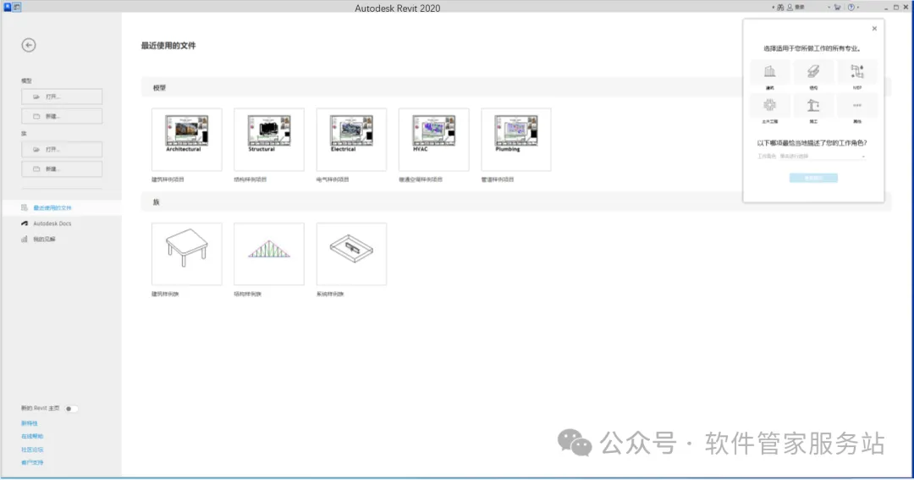The height and width of the screenshot is (480, 914).
Task: Click the blue submit button in the popup
Action: (x=813, y=178)
